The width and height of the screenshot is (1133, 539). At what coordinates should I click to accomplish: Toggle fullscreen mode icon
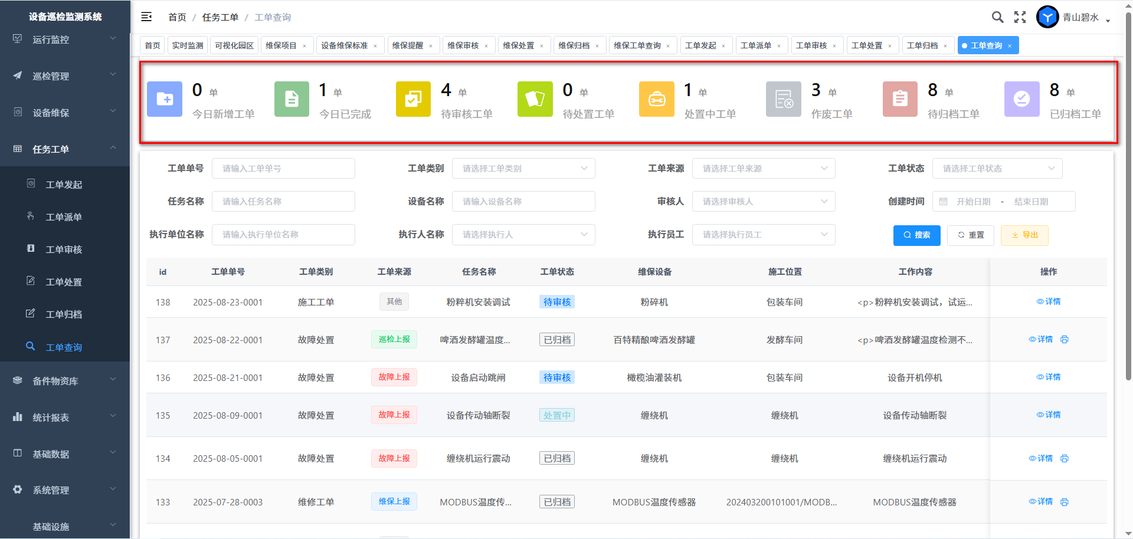click(1020, 17)
